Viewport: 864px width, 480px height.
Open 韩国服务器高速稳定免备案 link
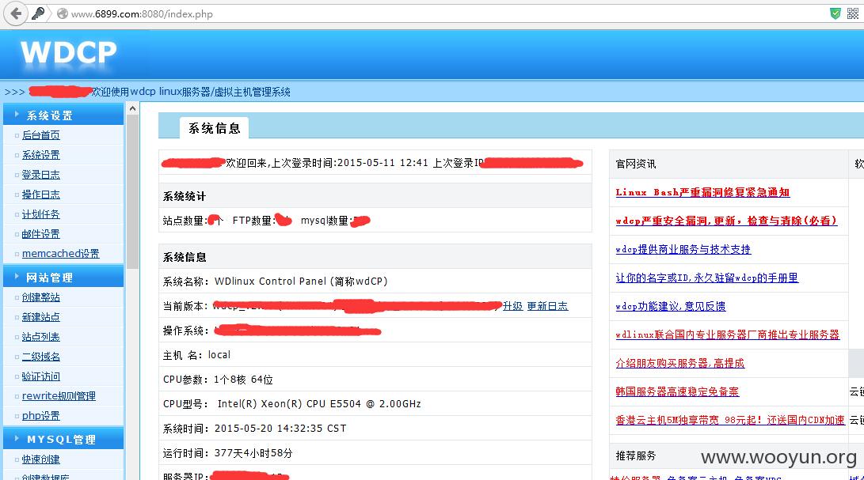click(677, 391)
